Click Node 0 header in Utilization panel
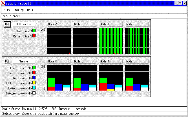This screenshot has height=117, width=188. (59, 24)
